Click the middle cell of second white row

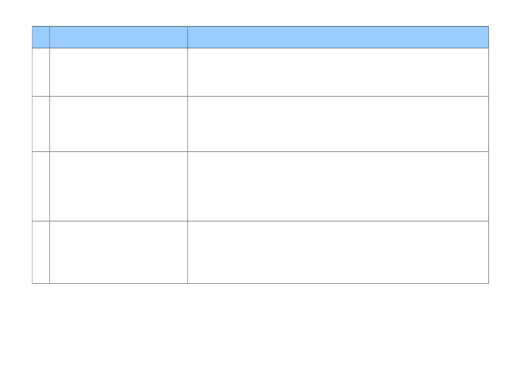coord(119,124)
